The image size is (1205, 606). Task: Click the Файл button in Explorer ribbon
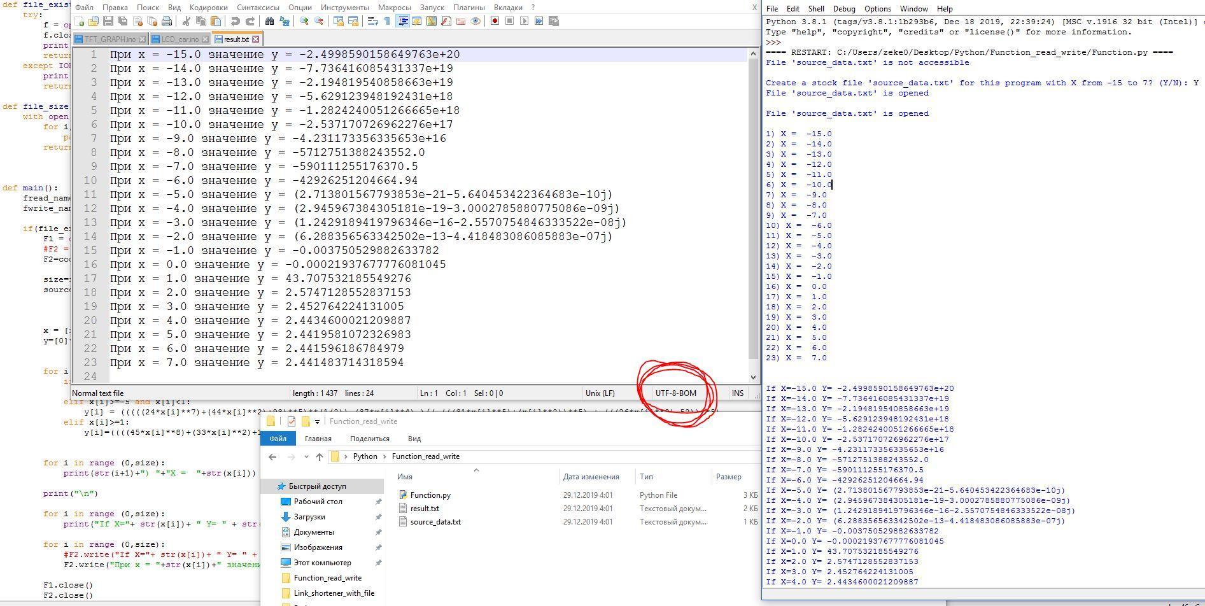[278, 439]
